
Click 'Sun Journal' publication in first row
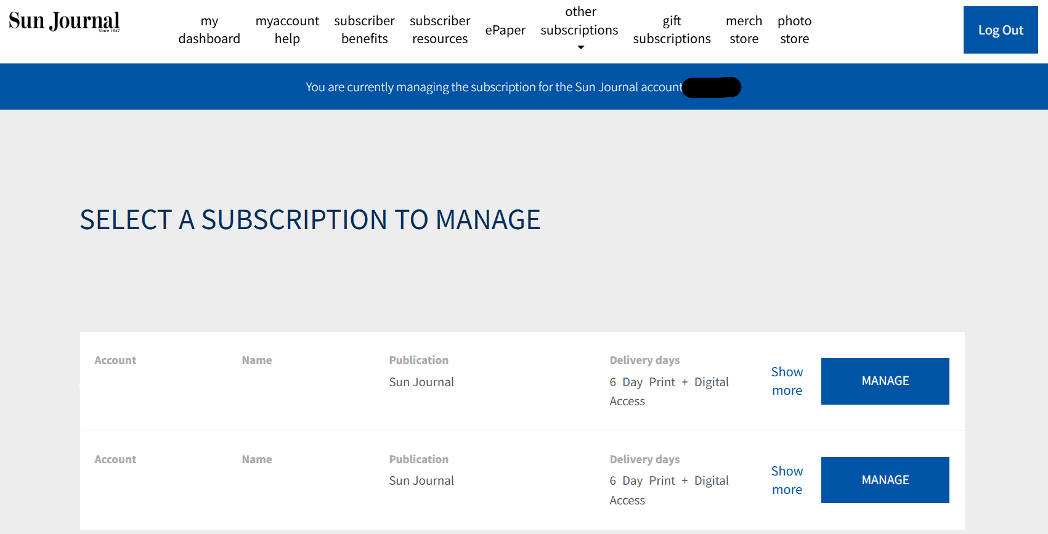(x=421, y=382)
